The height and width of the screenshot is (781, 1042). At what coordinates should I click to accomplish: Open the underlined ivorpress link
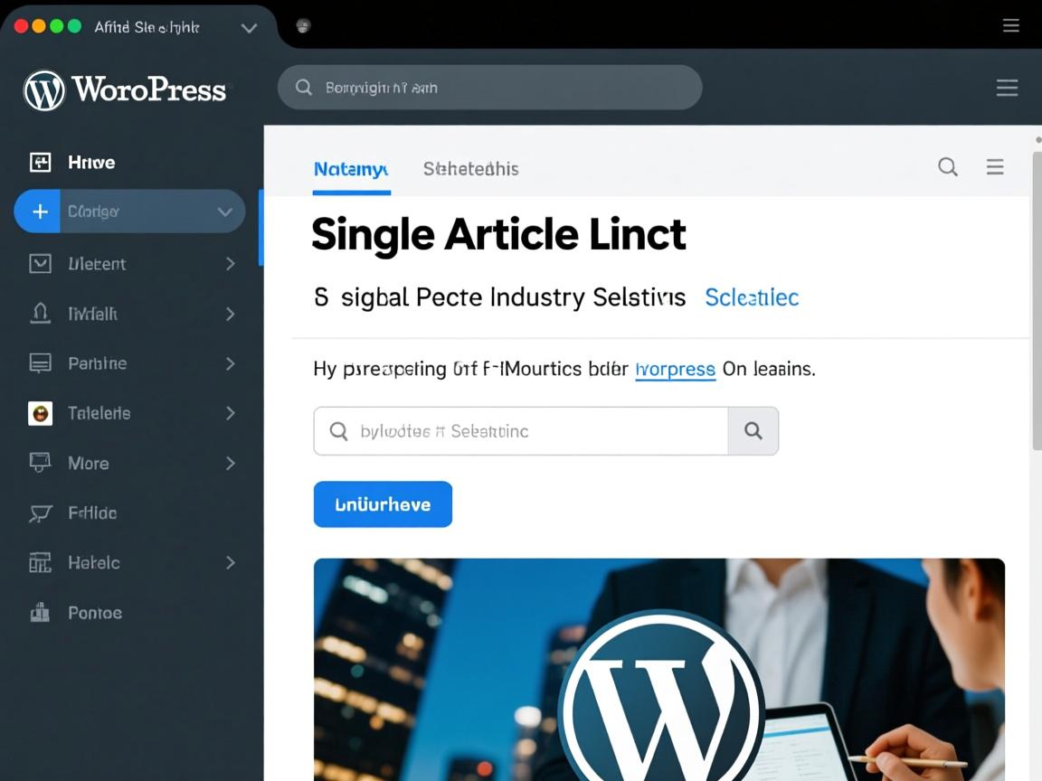(676, 369)
